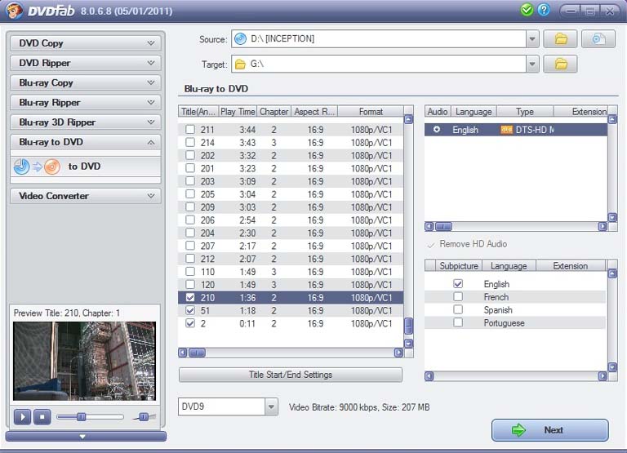Select English audio radio button
The width and height of the screenshot is (627, 453).
(437, 130)
